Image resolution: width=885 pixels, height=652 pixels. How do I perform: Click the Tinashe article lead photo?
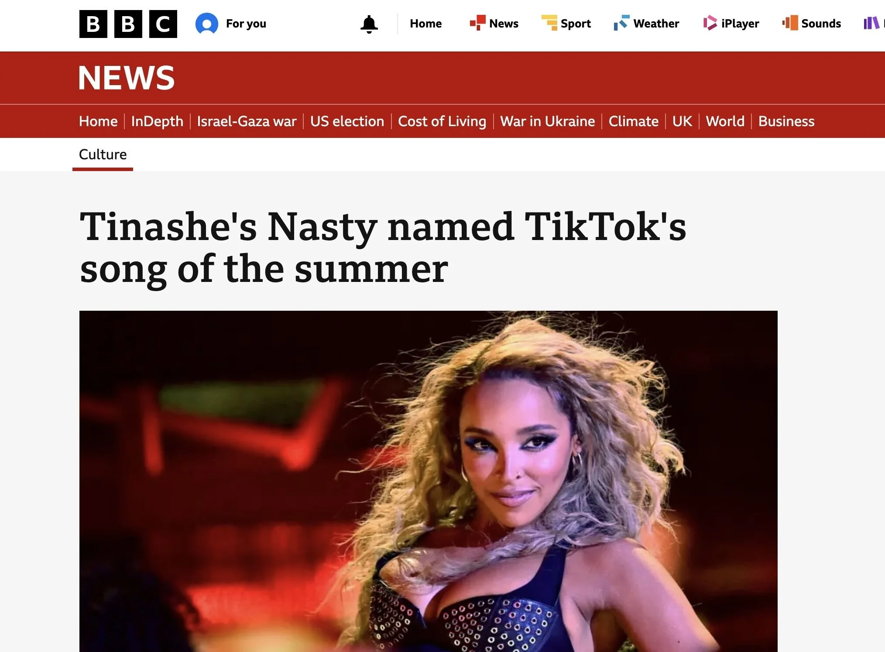click(x=428, y=481)
